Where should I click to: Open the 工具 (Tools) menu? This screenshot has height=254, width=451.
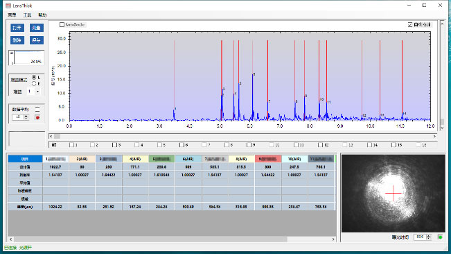pos(27,15)
